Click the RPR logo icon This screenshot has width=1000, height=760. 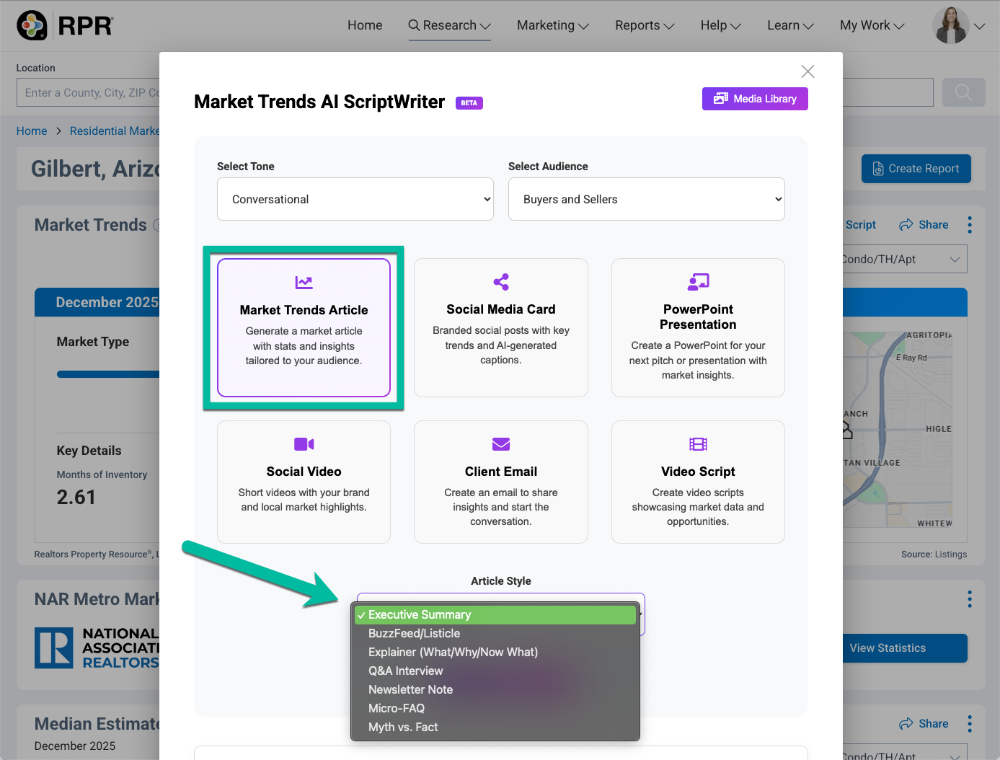tap(32, 25)
